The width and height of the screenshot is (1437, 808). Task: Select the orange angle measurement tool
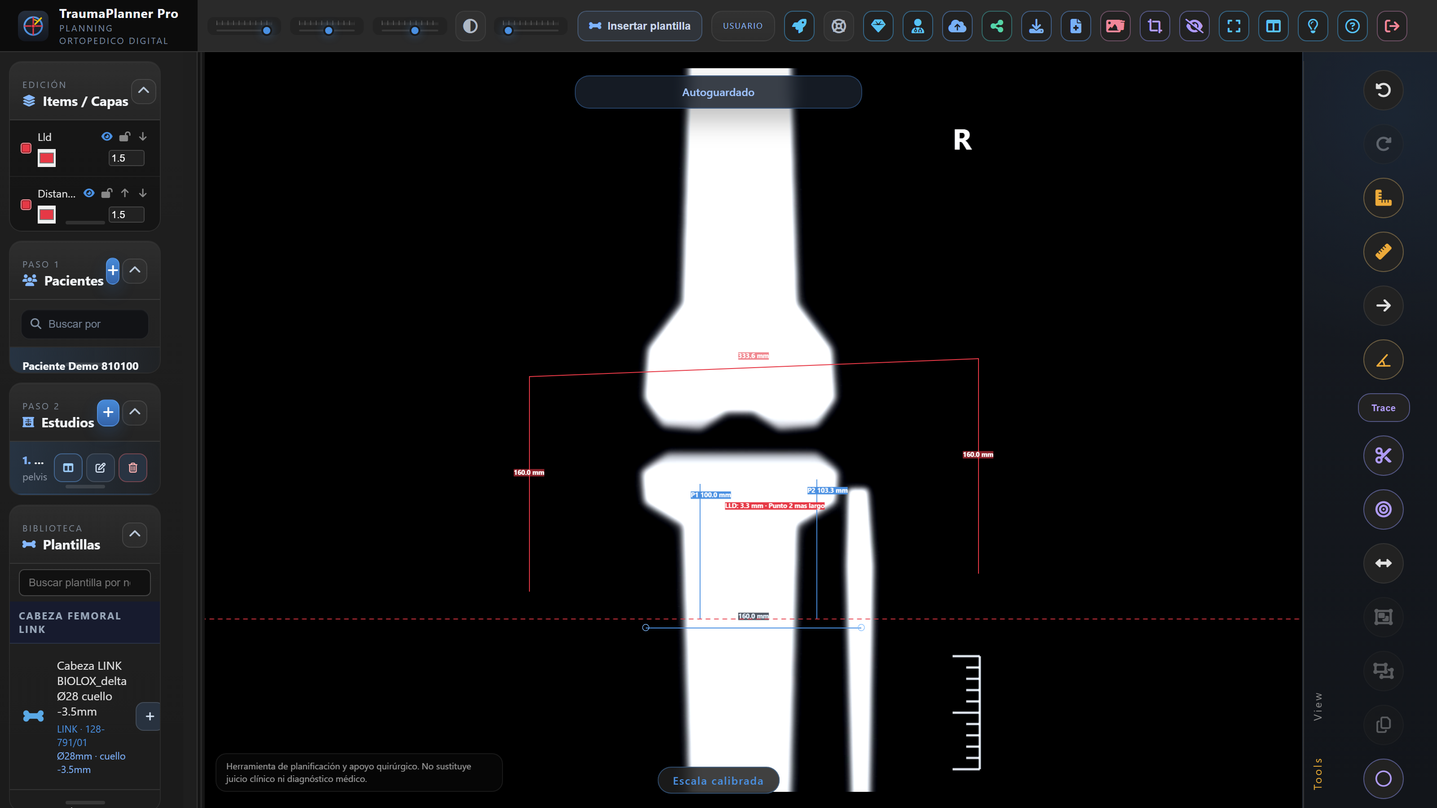coord(1384,360)
